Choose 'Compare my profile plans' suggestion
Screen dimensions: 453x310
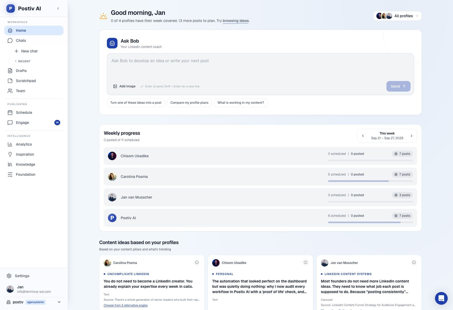(189, 103)
